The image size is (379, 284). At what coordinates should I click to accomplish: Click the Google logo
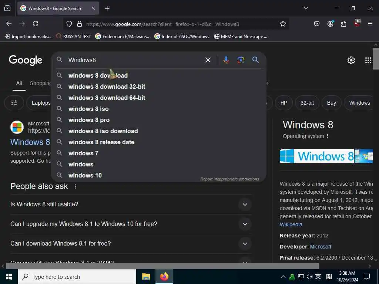click(26, 60)
